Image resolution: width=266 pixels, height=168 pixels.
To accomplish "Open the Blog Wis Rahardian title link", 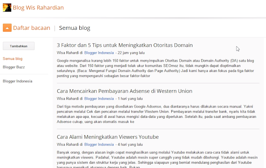I will pos(38,7).
